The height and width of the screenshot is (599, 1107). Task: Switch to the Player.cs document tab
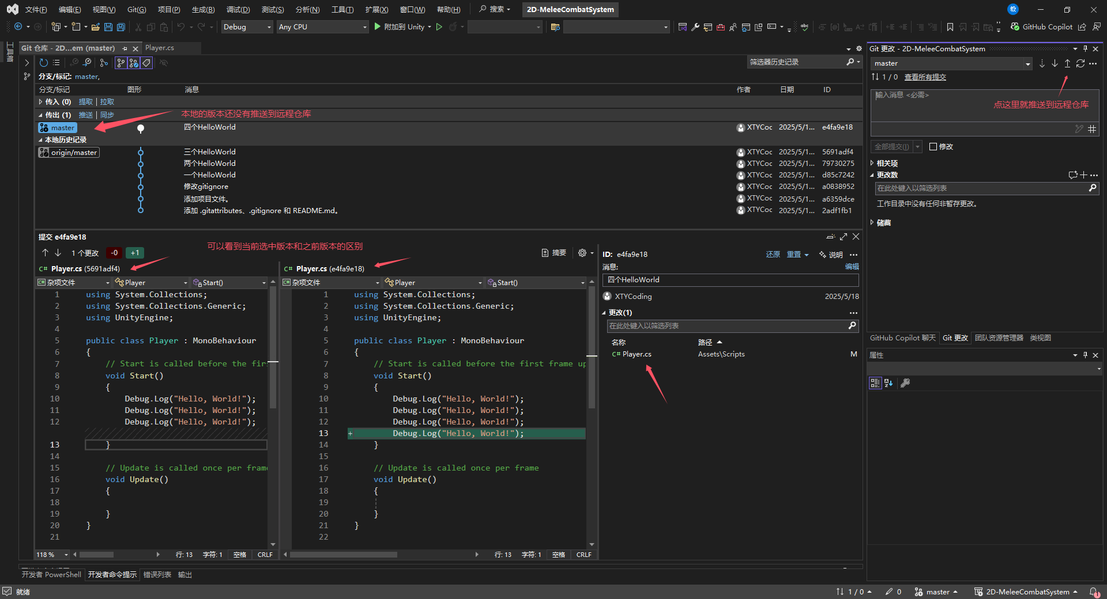point(160,48)
